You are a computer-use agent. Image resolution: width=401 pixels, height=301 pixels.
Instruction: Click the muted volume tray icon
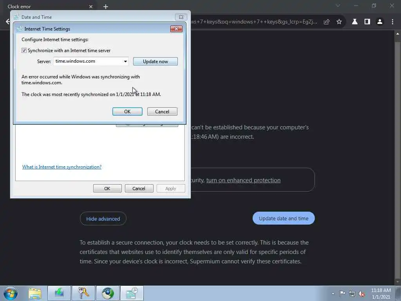pos(361,294)
